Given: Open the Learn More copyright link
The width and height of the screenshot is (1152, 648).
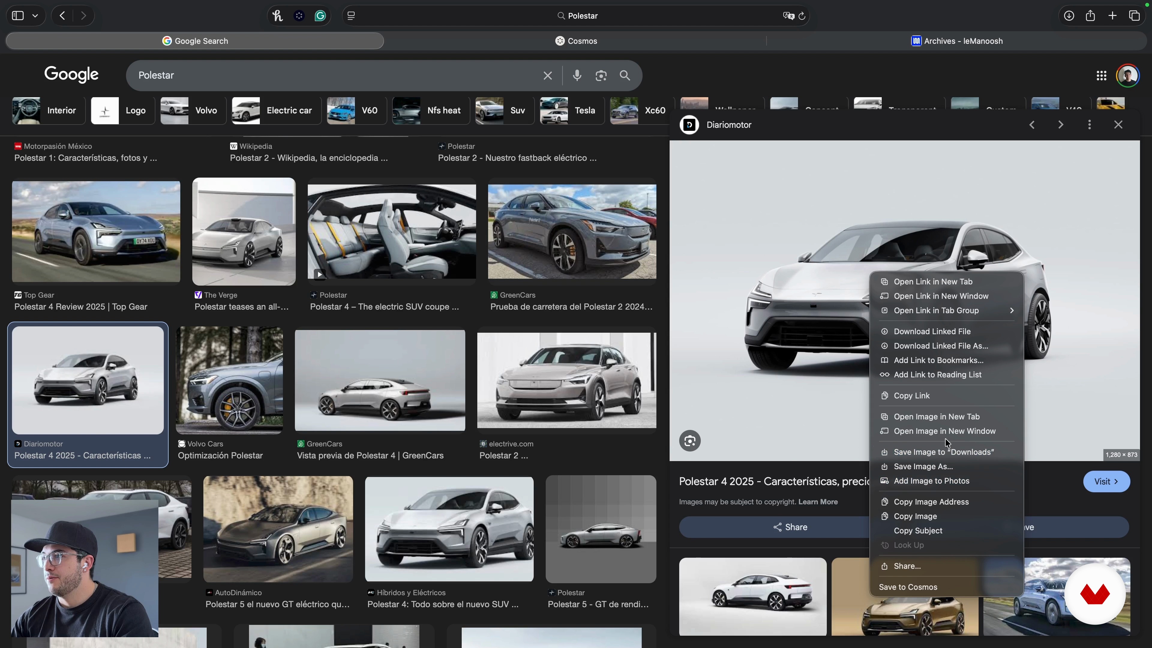Looking at the screenshot, I should 818,502.
